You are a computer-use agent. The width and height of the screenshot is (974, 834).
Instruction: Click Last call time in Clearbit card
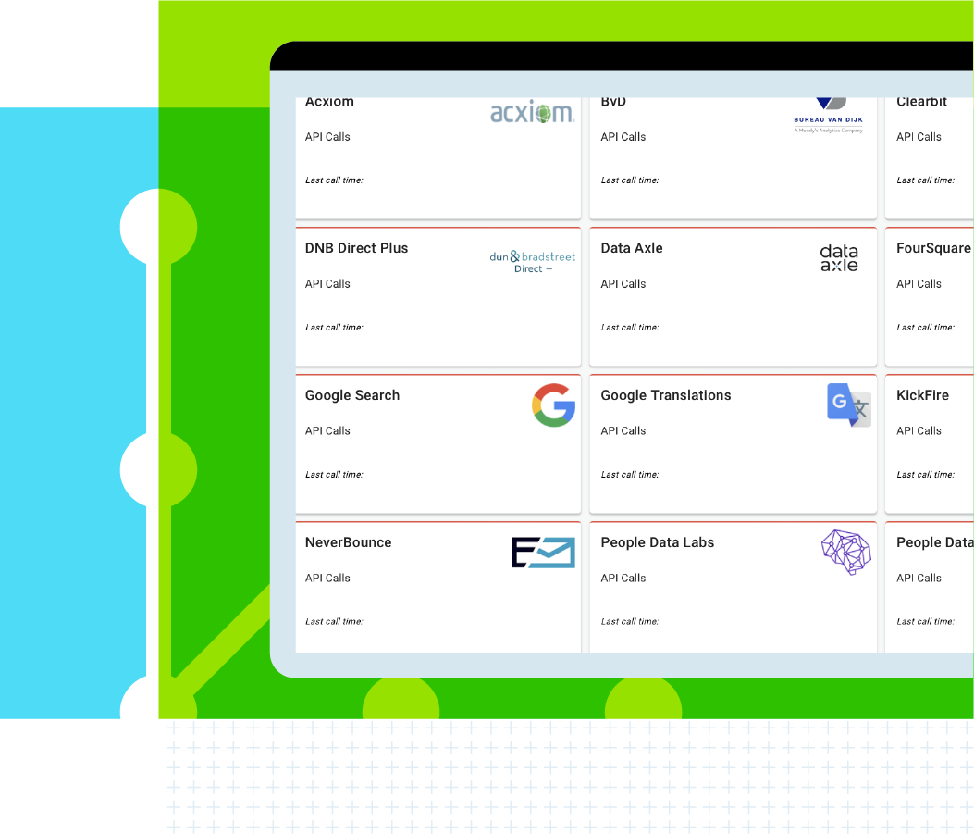coord(926,180)
